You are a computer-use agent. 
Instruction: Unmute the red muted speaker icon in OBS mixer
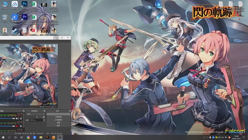pyautogui.click(x=17, y=126)
